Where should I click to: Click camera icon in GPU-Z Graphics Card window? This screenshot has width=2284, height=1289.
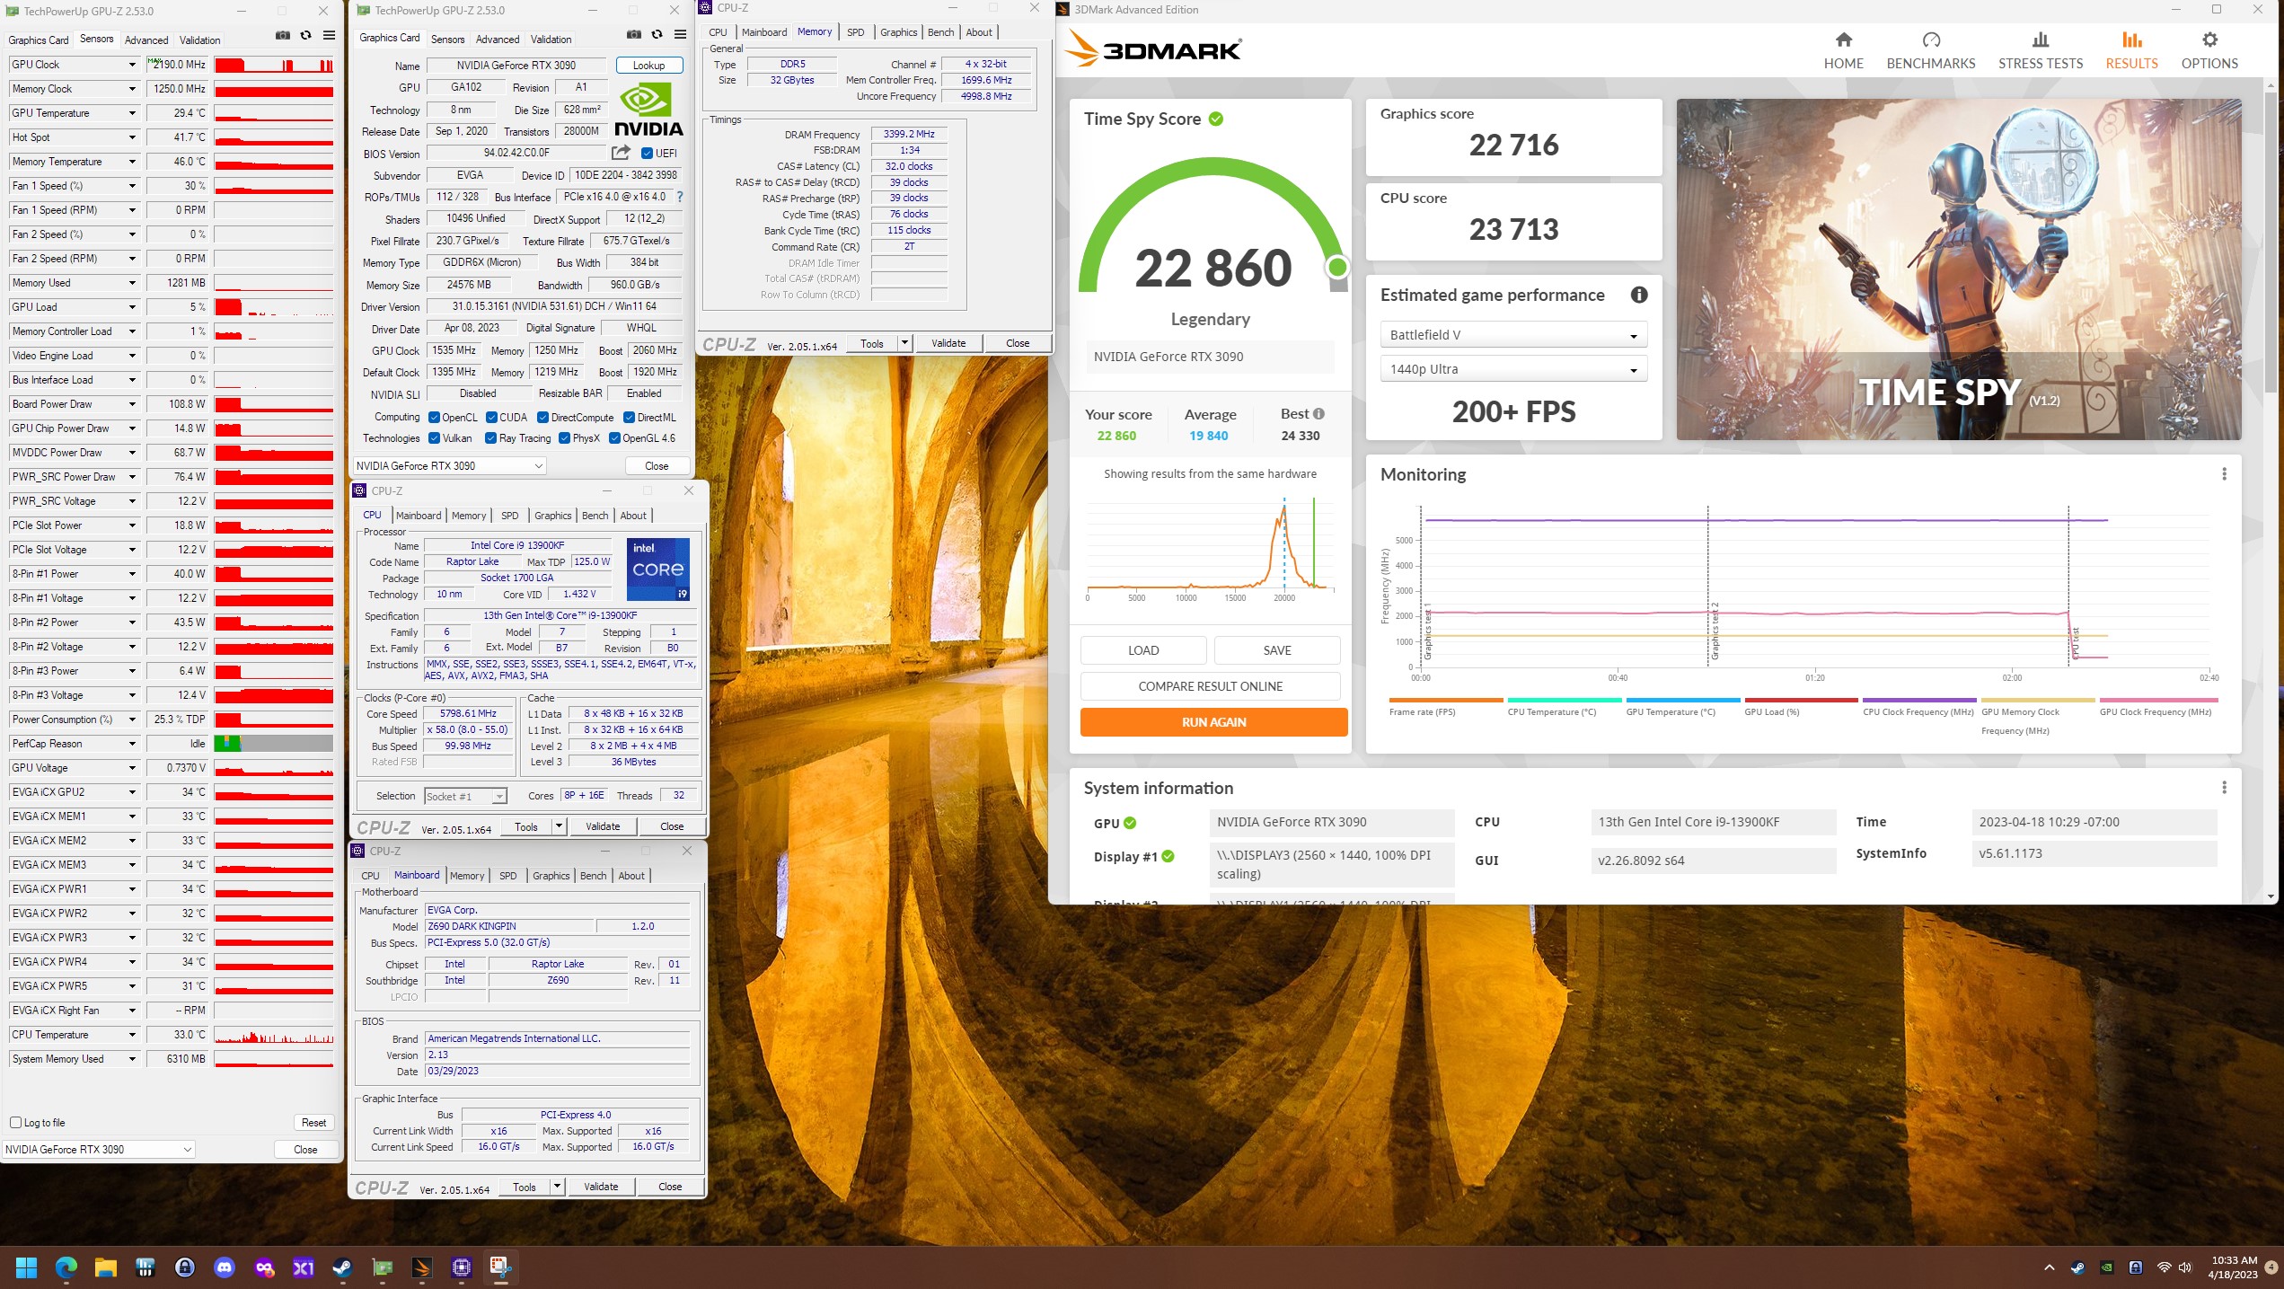[x=634, y=35]
